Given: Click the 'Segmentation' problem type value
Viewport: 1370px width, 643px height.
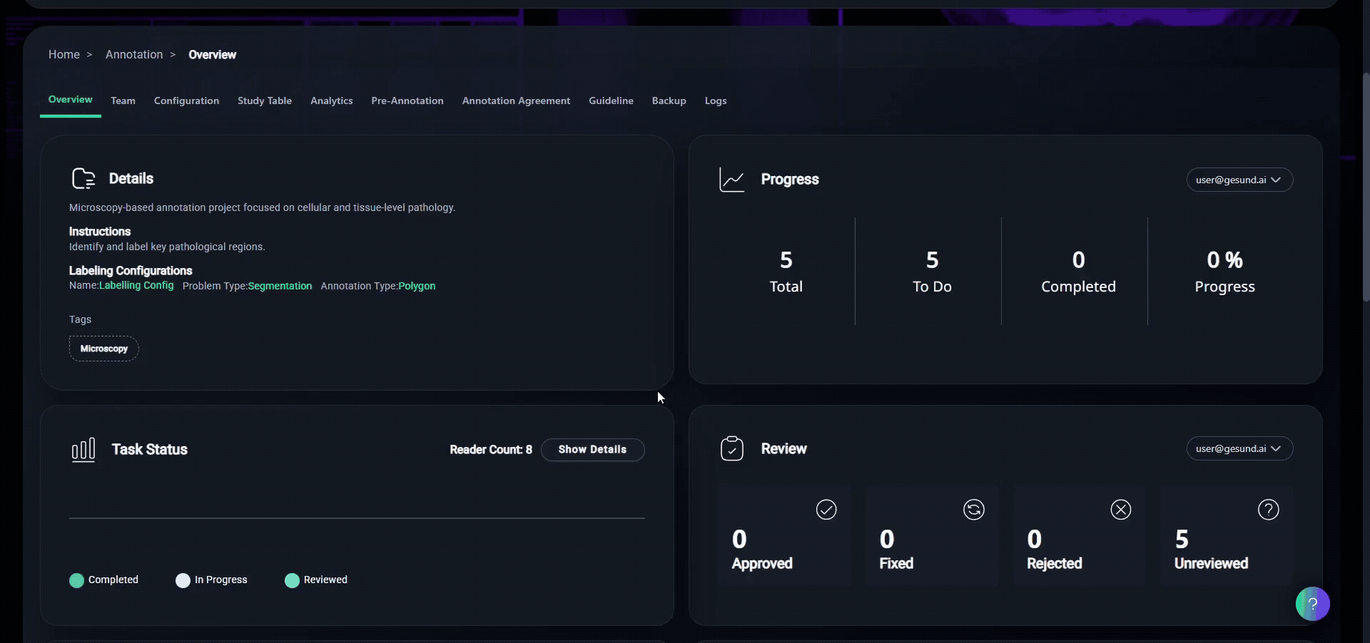Looking at the screenshot, I should click(280, 286).
